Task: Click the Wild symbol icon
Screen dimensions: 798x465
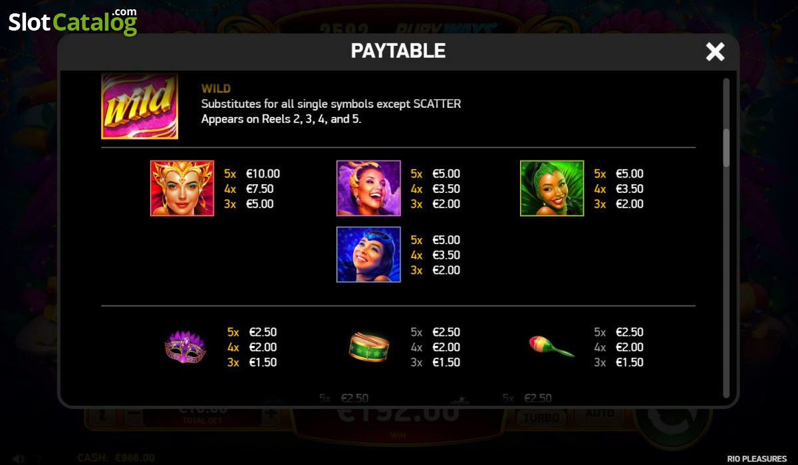Action: pyautogui.click(x=140, y=106)
